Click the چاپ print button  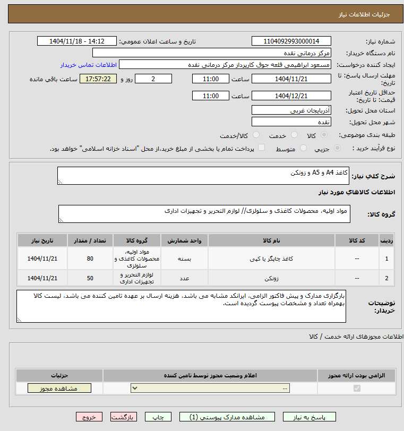[158, 417]
